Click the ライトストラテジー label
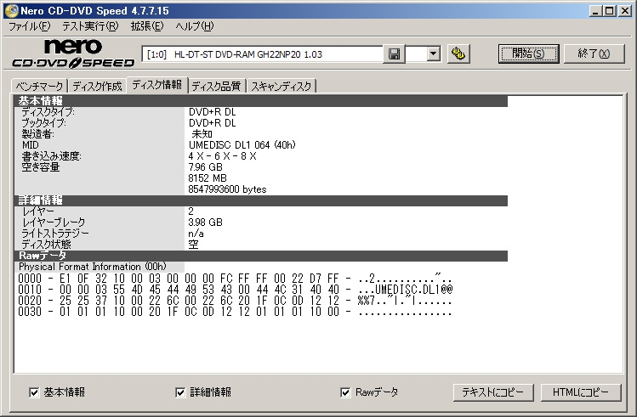Screen dimensions: 637x417 tap(54, 234)
